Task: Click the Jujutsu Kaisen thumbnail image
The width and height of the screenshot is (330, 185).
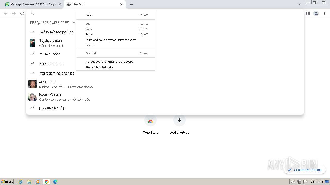Action: tap(32, 43)
